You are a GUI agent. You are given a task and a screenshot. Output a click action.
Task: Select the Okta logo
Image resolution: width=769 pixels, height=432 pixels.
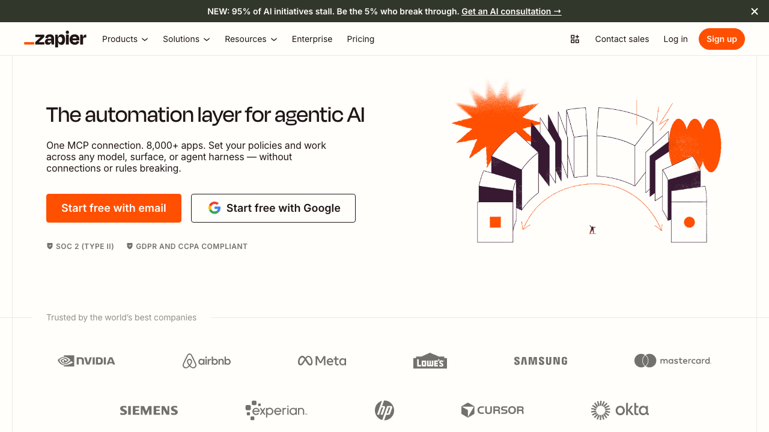(619, 410)
